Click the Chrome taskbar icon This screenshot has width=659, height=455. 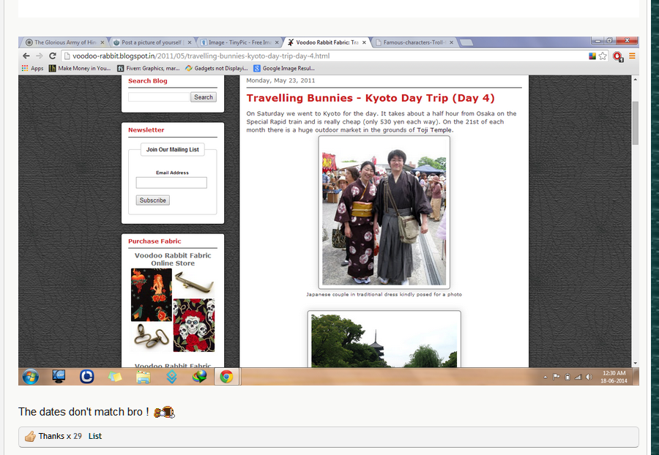pyautogui.click(x=226, y=377)
